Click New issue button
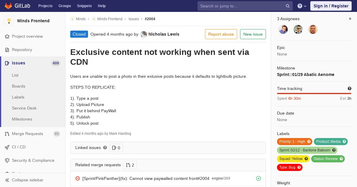 [253, 34]
